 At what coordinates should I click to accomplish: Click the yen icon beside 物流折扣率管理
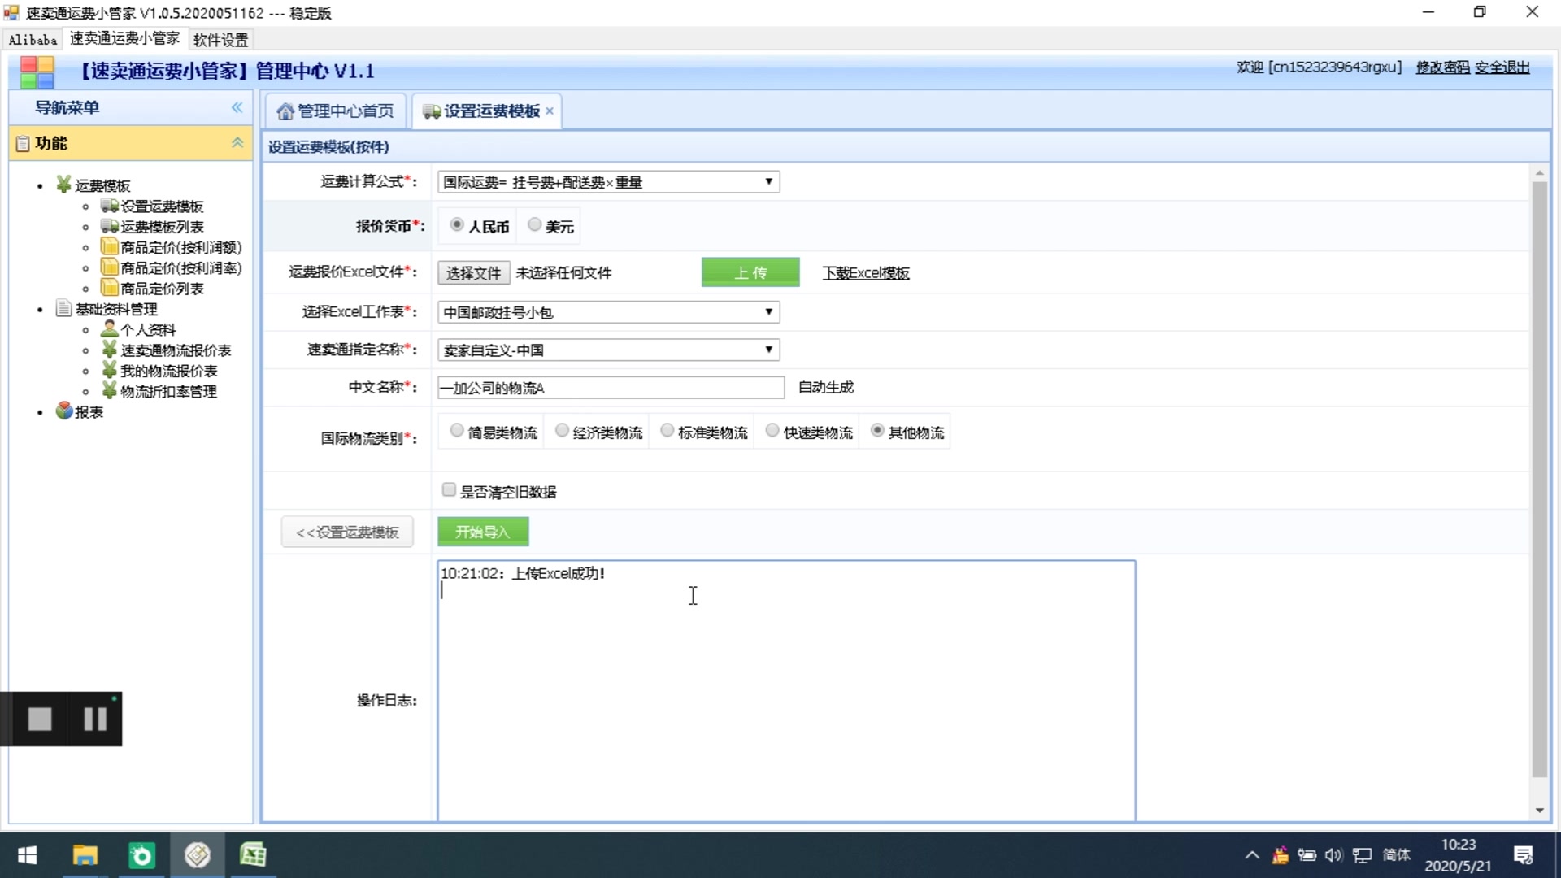click(110, 390)
